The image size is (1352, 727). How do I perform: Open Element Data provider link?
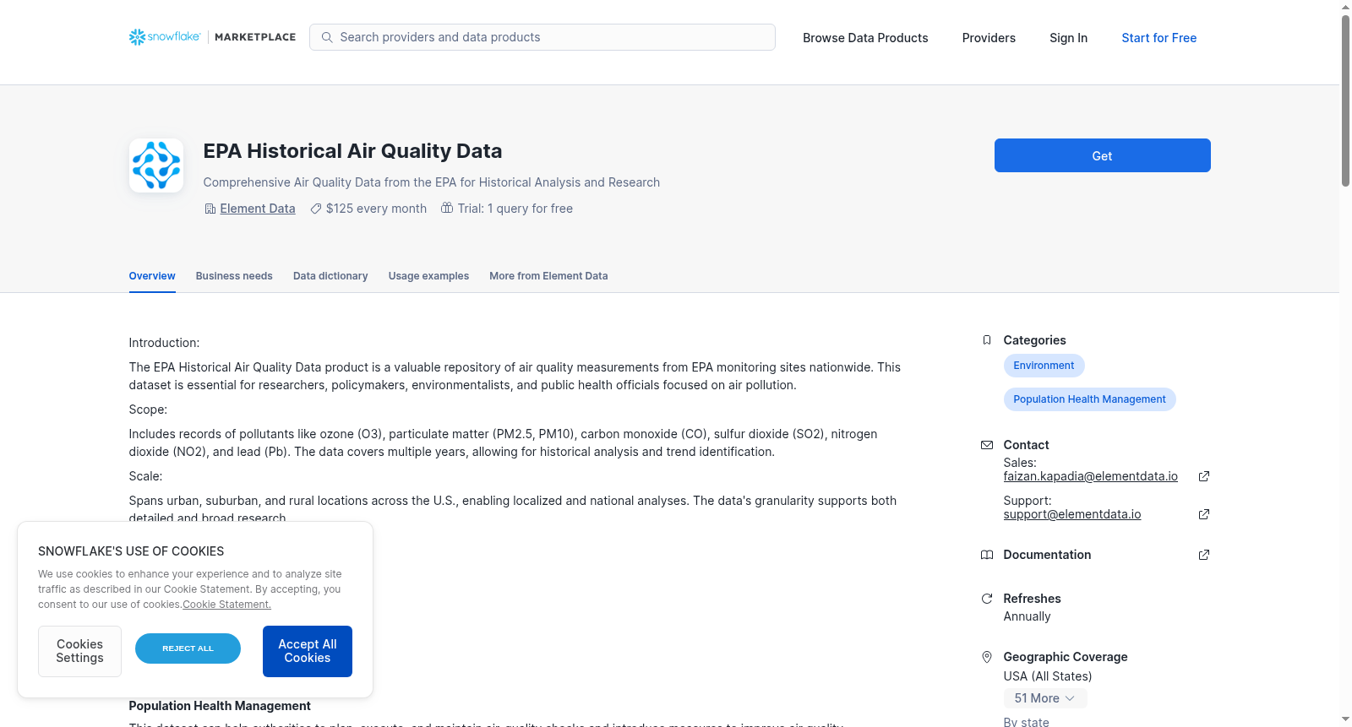[x=258, y=209]
